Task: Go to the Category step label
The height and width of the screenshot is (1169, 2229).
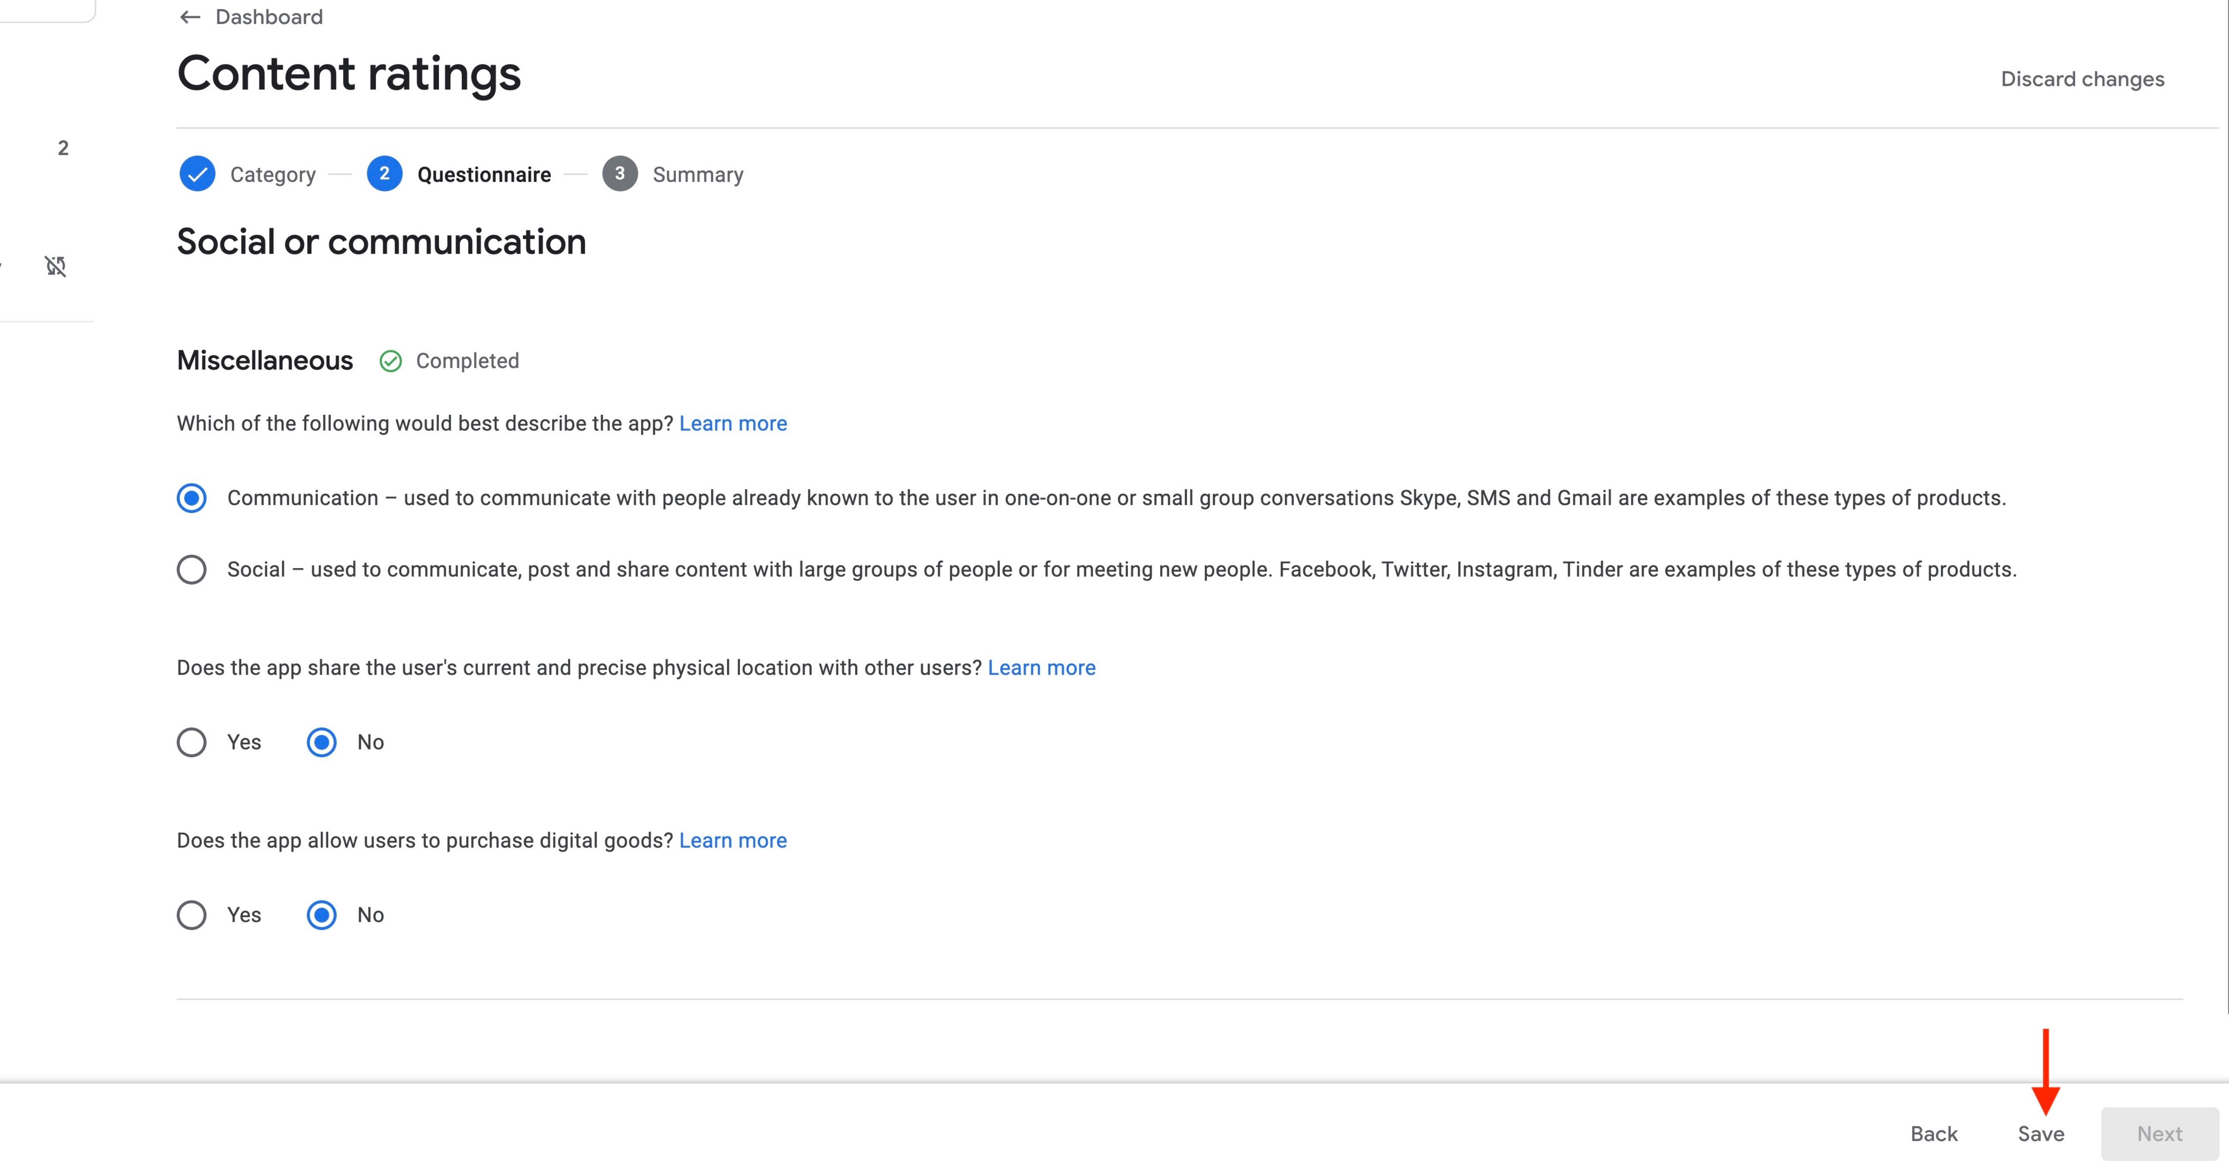Action: click(x=273, y=174)
